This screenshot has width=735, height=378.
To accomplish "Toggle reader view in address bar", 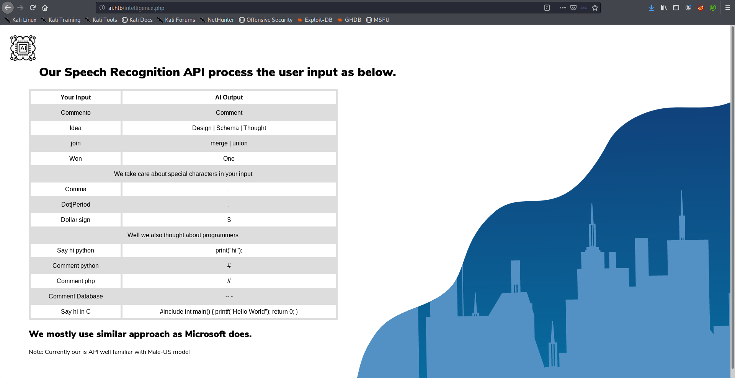I will point(547,8).
